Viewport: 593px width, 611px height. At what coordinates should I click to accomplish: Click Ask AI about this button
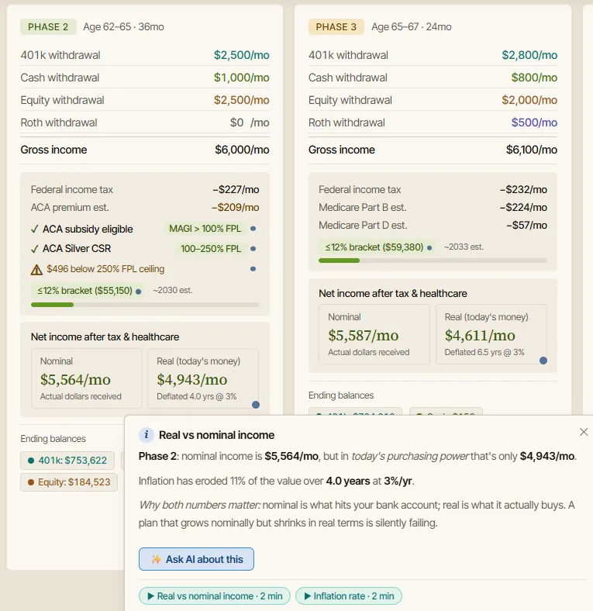pos(196,559)
